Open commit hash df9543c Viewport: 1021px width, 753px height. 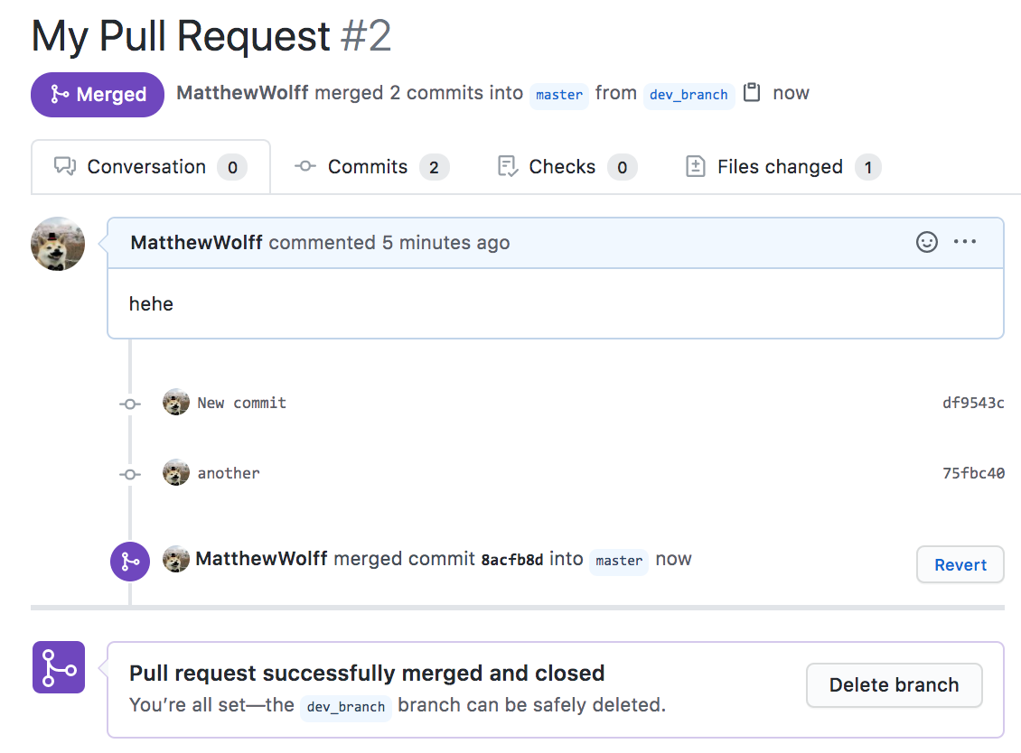(973, 403)
